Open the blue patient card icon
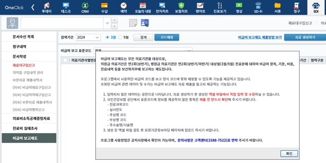326x163 pixels. pos(145,23)
